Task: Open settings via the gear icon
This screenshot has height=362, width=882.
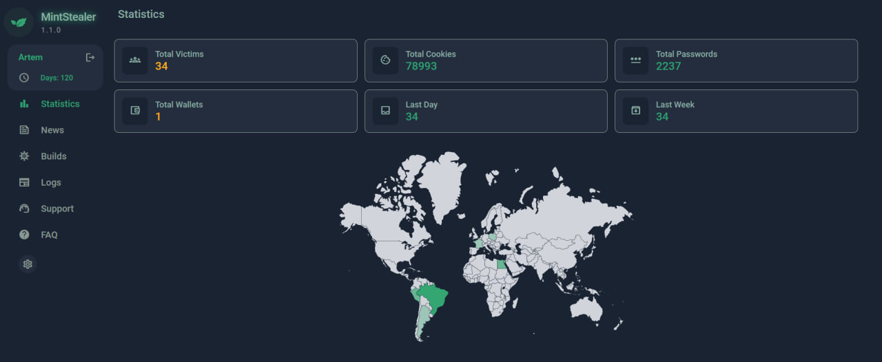Action: pyautogui.click(x=28, y=264)
